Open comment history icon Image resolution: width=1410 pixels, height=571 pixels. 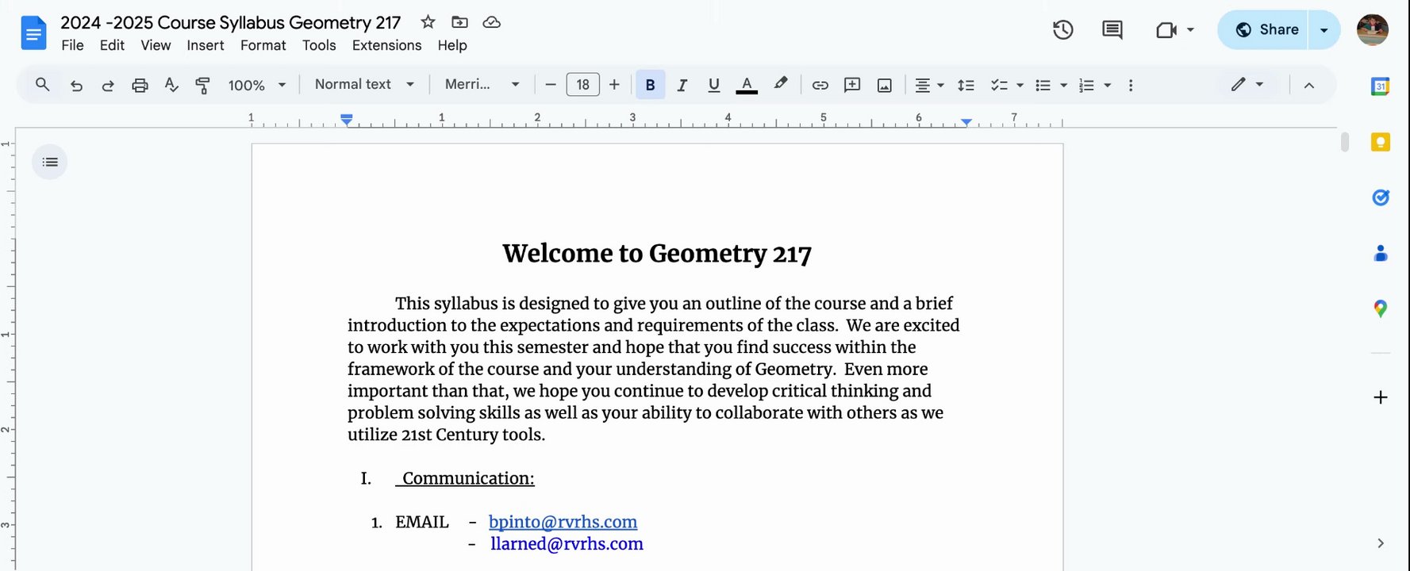tap(1112, 30)
